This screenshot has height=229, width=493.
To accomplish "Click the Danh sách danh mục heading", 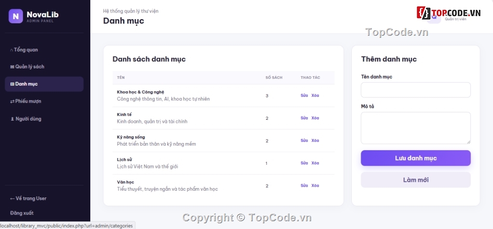I will coord(149,59).
